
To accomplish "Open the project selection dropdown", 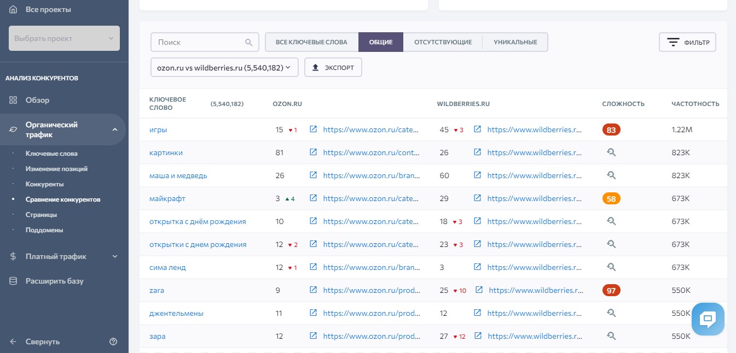I will click(x=64, y=38).
